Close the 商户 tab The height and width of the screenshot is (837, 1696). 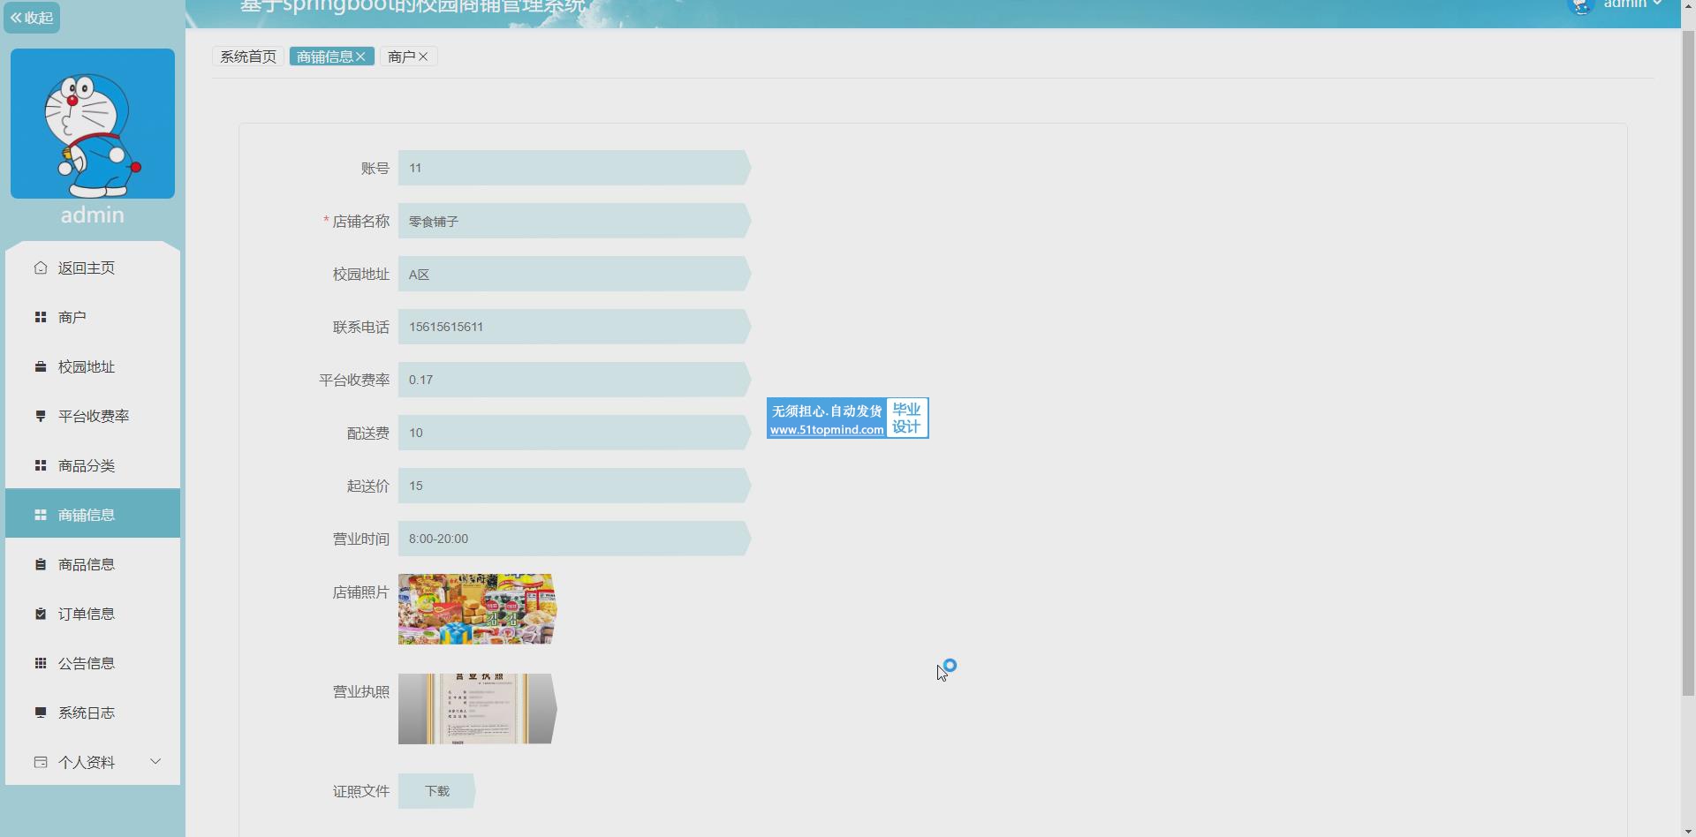pyautogui.click(x=423, y=57)
